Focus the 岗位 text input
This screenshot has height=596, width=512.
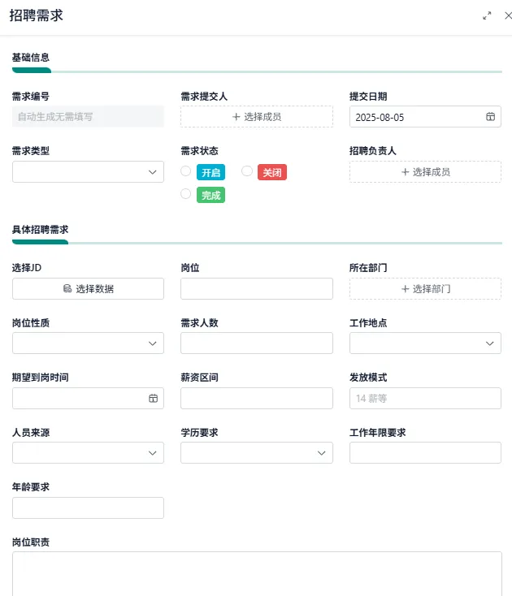click(x=256, y=289)
